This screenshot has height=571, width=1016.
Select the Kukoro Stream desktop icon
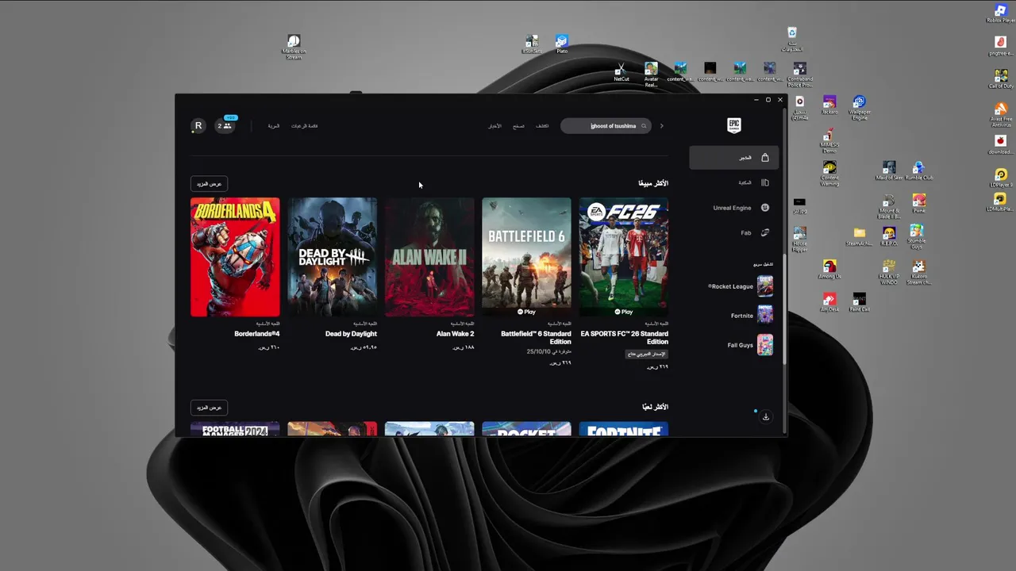pos(918,273)
